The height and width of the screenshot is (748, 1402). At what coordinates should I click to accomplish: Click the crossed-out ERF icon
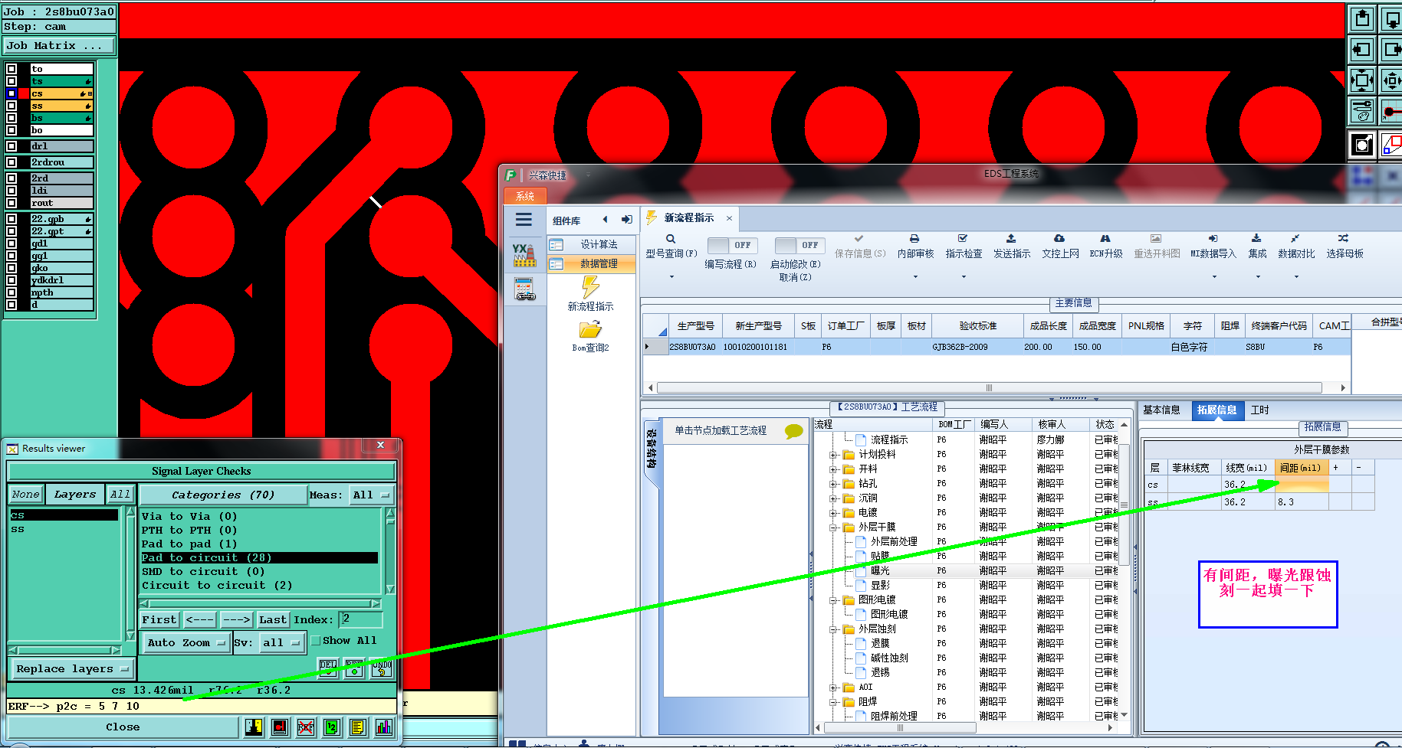306,727
